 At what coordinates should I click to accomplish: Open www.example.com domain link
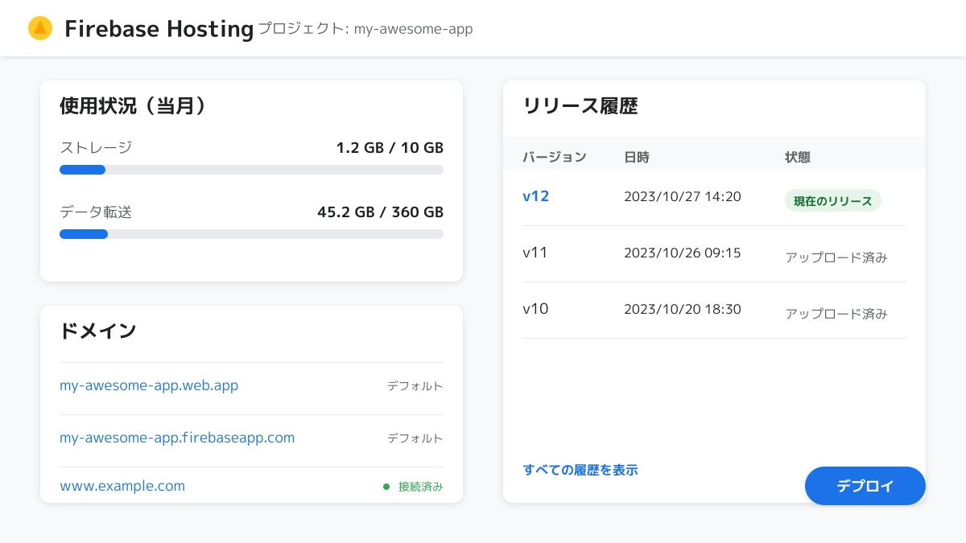click(x=122, y=486)
